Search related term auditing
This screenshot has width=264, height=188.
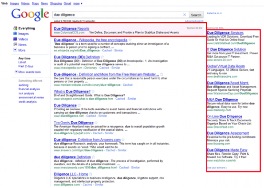point(24,85)
